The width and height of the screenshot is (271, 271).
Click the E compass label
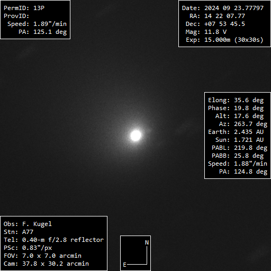(x=124, y=265)
